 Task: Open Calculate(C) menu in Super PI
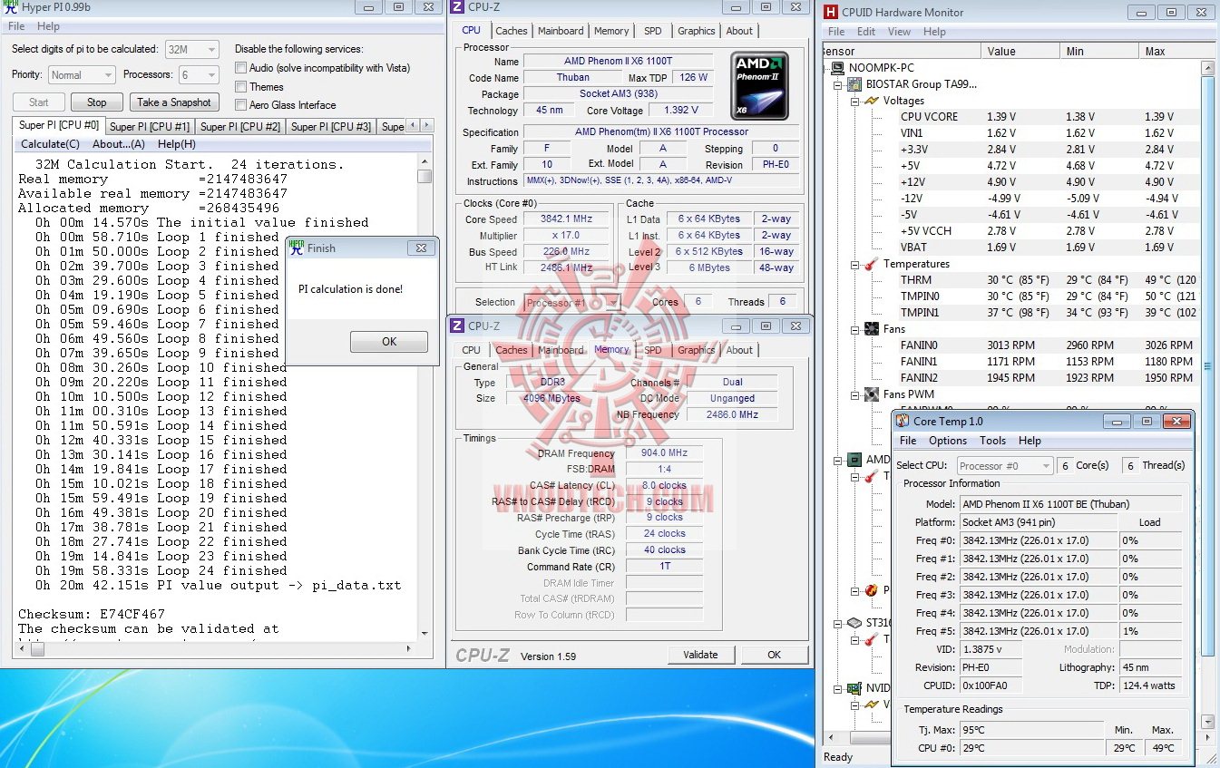pos(51,144)
